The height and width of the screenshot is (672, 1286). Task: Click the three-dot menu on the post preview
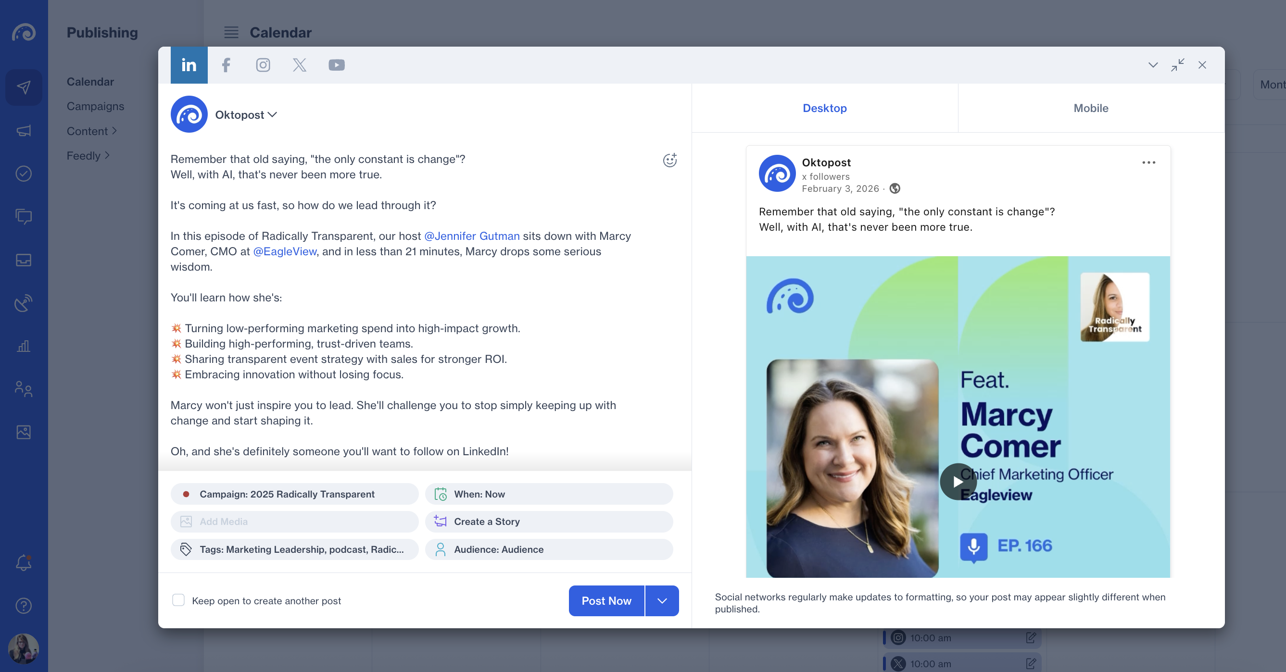point(1148,162)
